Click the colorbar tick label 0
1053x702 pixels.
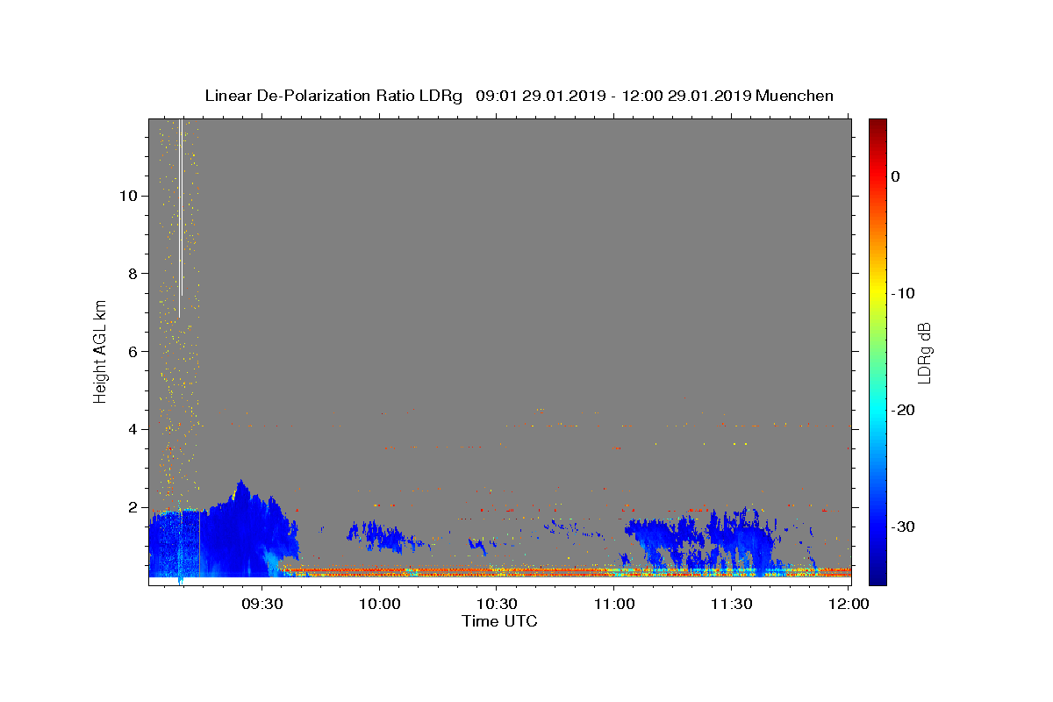pyautogui.click(x=895, y=176)
